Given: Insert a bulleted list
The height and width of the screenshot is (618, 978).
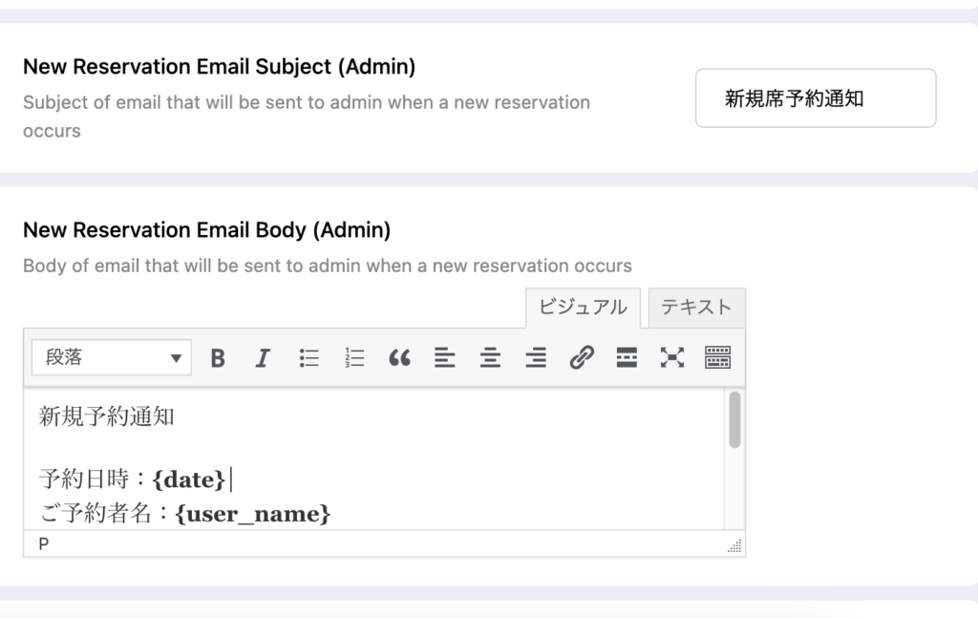Looking at the screenshot, I should coord(308,358).
